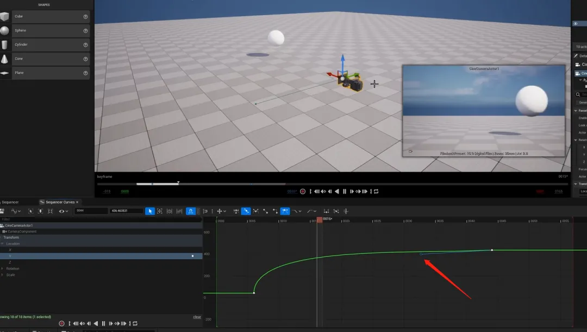Toggle the eye visibility icon at top right
Viewport: 587px width, 332px height.
click(x=576, y=23)
